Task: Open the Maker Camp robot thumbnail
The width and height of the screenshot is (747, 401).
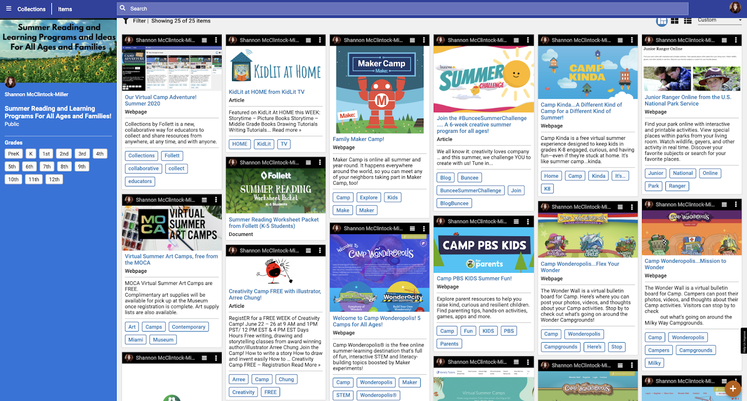Action: pyautogui.click(x=380, y=90)
